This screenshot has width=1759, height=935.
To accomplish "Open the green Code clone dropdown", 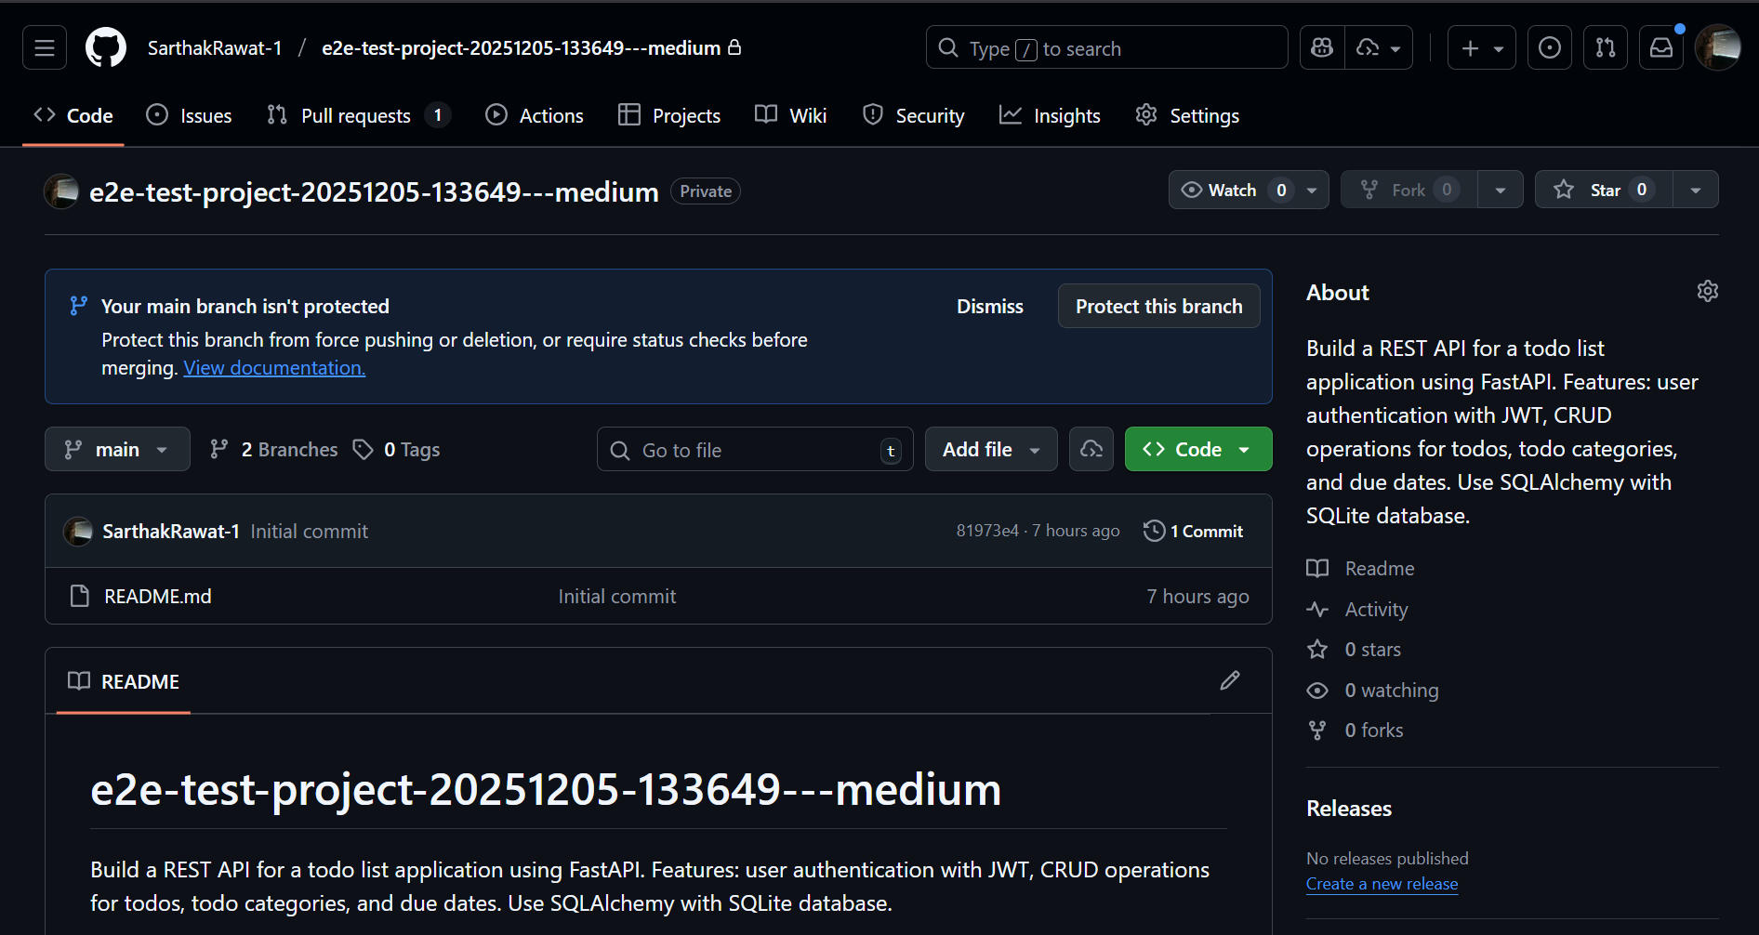I will tap(1198, 449).
